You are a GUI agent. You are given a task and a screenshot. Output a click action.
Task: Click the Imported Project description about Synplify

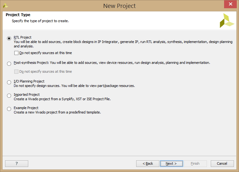tap(62, 99)
